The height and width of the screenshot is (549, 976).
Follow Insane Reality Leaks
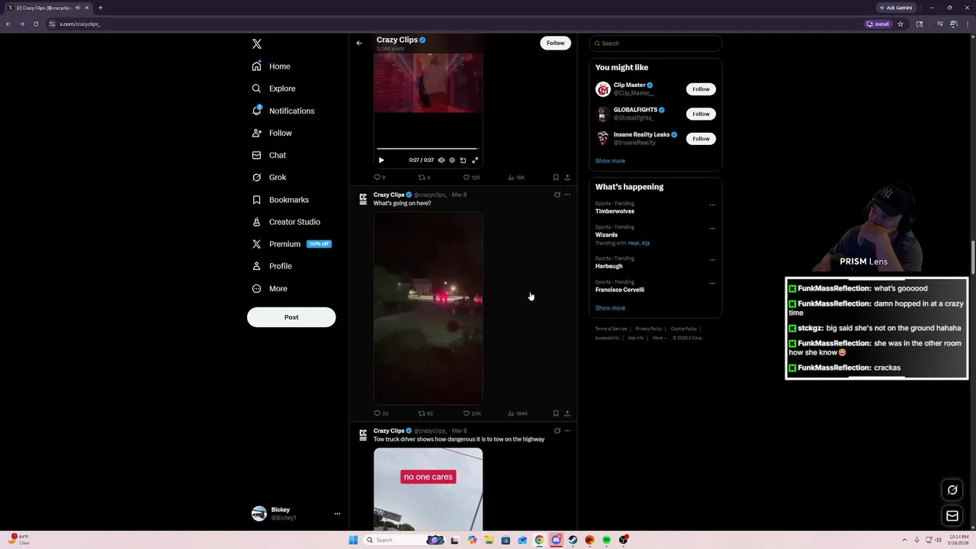point(701,139)
